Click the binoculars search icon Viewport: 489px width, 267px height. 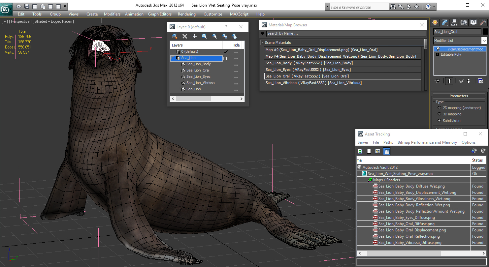click(x=393, y=7)
